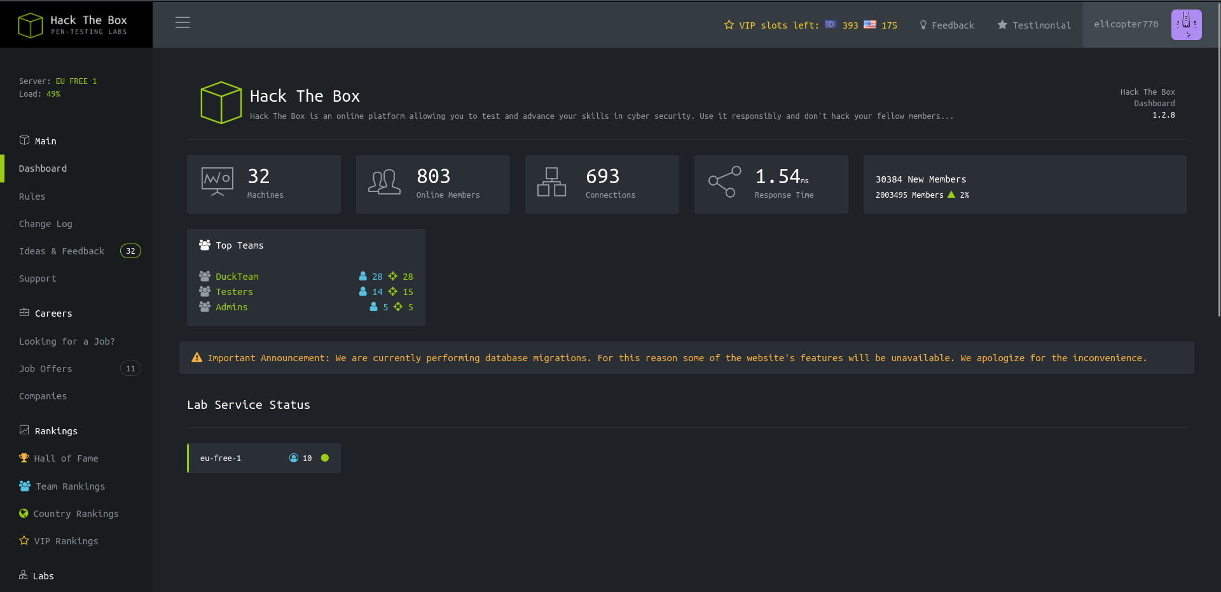Open the user avatar thumbnail
The width and height of the screenshot is (1221, 592).
1186,25
